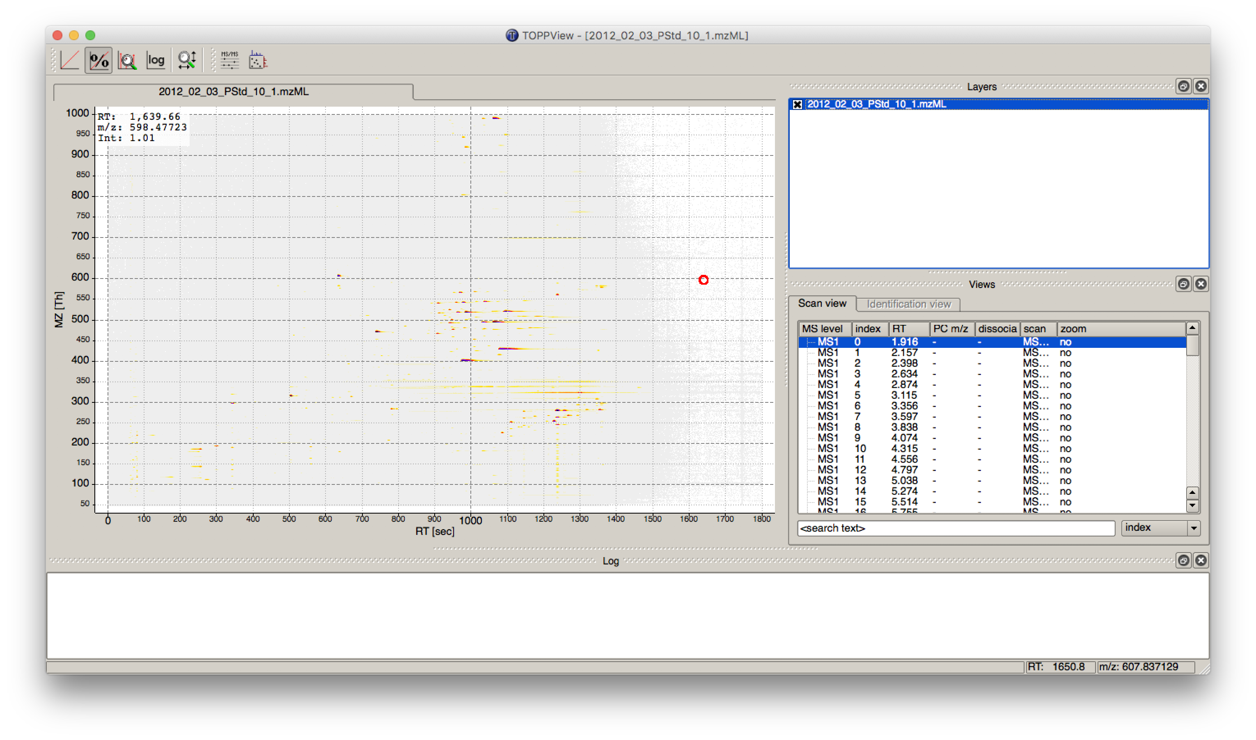The height and width of the screenshot is (740, 1256).
Task: Undock the Layers panel
Action: (1183, 86)
